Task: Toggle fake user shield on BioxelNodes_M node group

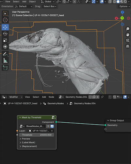Action: click(x=52, y=126)
